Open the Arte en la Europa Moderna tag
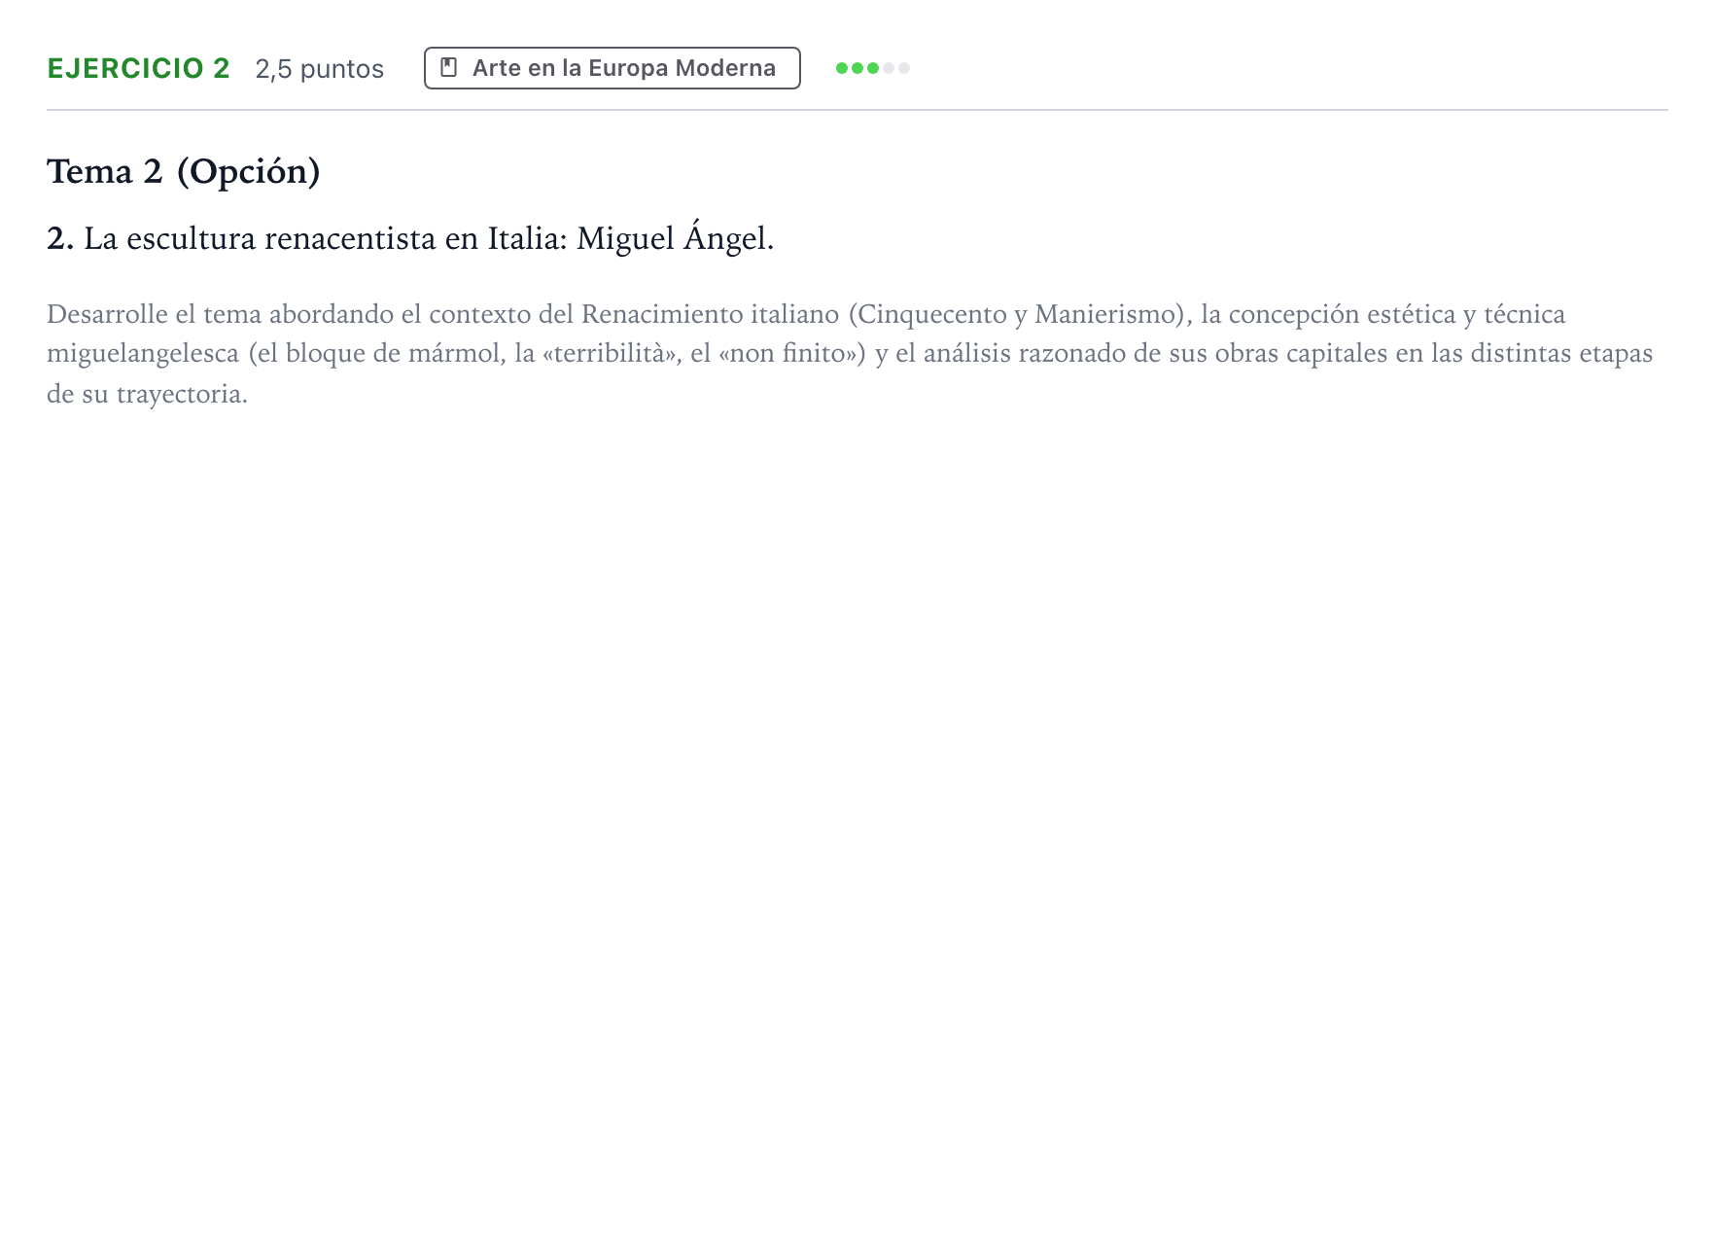 click(612, 68)
